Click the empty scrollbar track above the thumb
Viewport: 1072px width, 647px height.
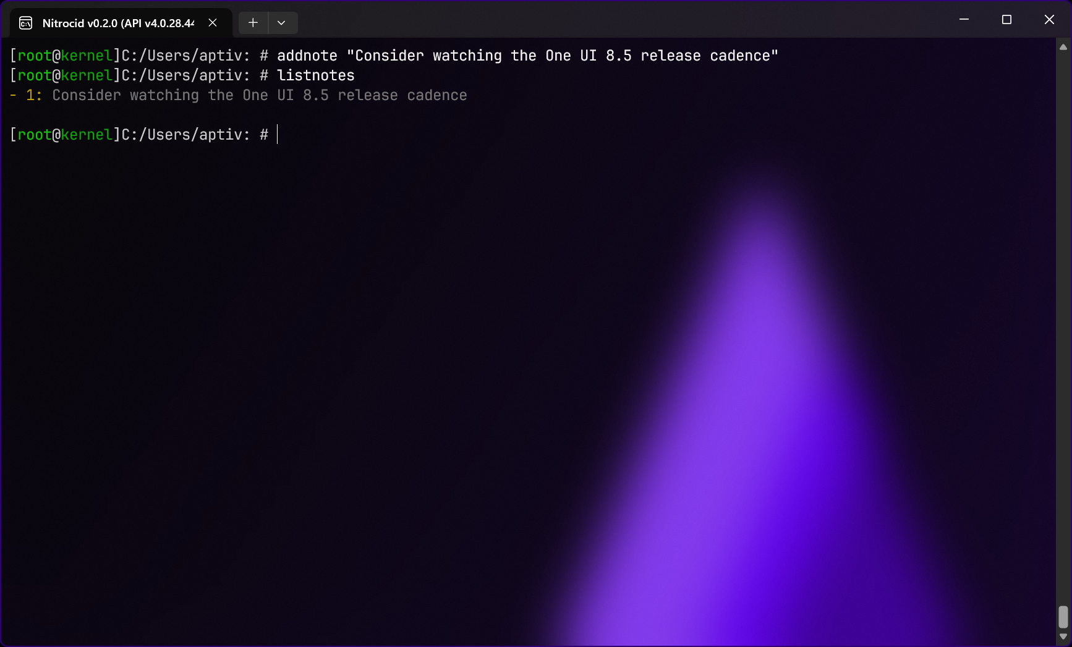(1063, 328)
